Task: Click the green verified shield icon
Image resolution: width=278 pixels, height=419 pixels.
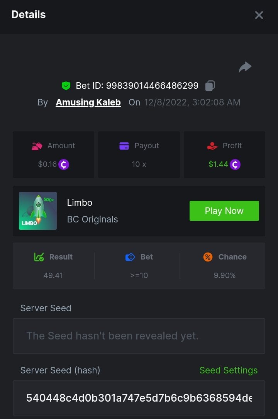Action: pos(66,85)
